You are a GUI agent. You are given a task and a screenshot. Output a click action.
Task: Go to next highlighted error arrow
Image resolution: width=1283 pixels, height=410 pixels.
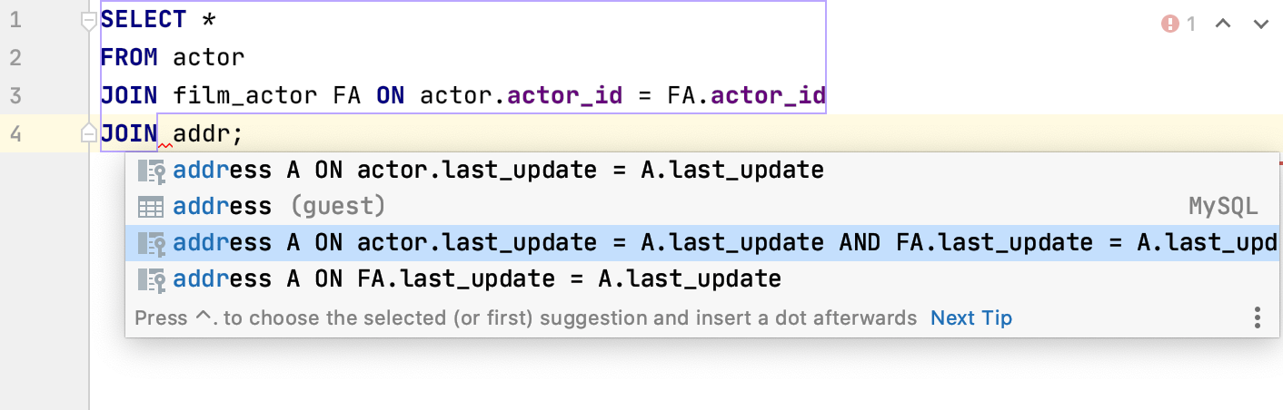pos(1260,24)
